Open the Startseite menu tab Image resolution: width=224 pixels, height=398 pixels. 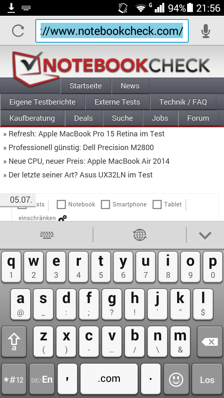[86, 86]
